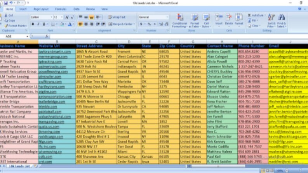The image size is (308, 173).
Task: Open the taylorandmartin.com link
Action: (55, 52)
